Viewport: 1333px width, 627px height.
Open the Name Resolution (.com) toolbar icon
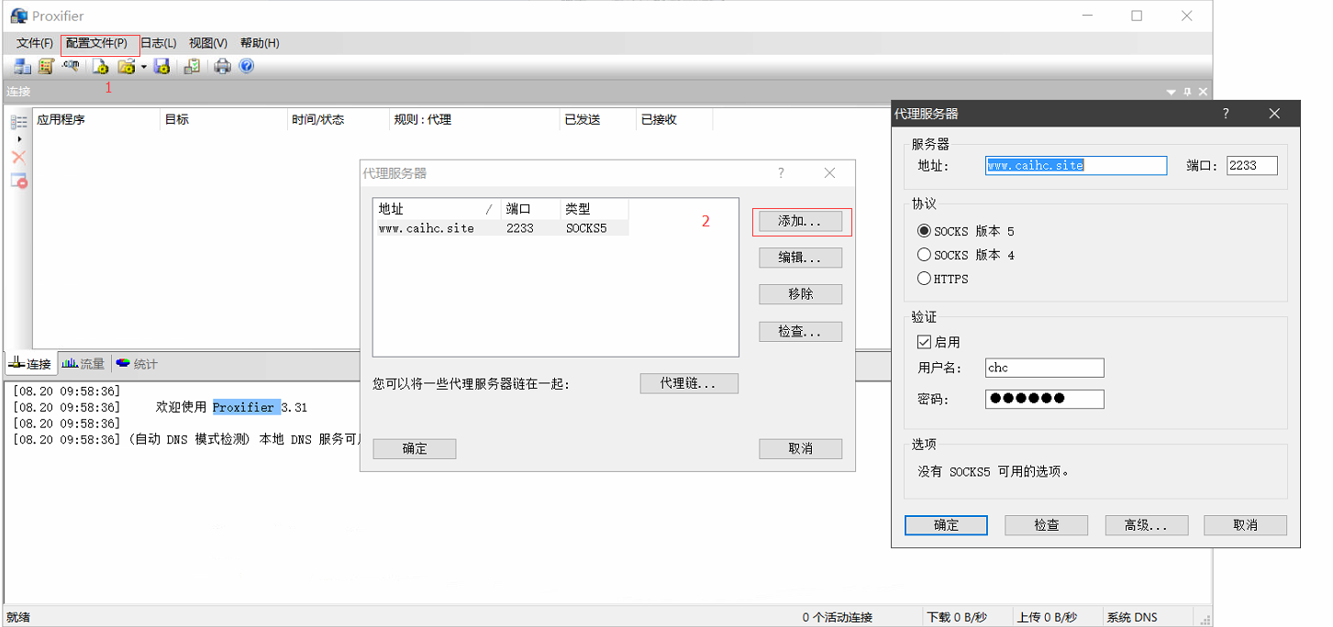pyautogui.click(x=71, y=66)
